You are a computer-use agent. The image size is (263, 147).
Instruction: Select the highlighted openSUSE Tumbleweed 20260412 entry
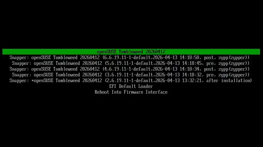(x=131, y=52)
